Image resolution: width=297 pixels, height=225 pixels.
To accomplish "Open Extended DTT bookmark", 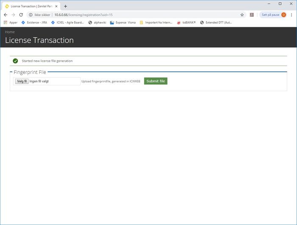I will pos(216,22).
